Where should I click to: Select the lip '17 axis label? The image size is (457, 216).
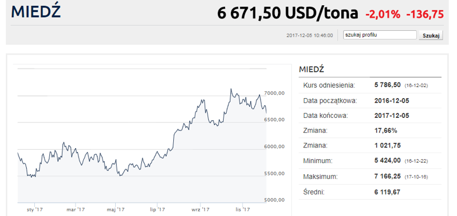[159, 209]
